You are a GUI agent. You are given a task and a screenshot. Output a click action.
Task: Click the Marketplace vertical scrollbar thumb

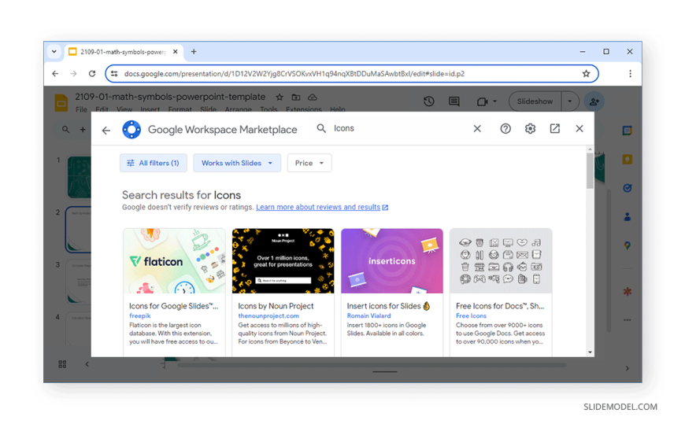click(x=590, y=171)
